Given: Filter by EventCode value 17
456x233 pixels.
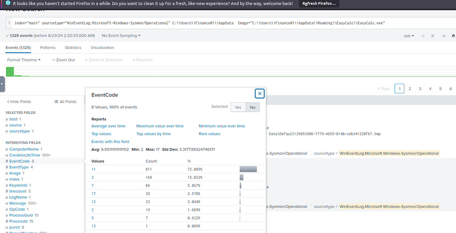Looking at the screenshot, I should click(x=94, y=193).
